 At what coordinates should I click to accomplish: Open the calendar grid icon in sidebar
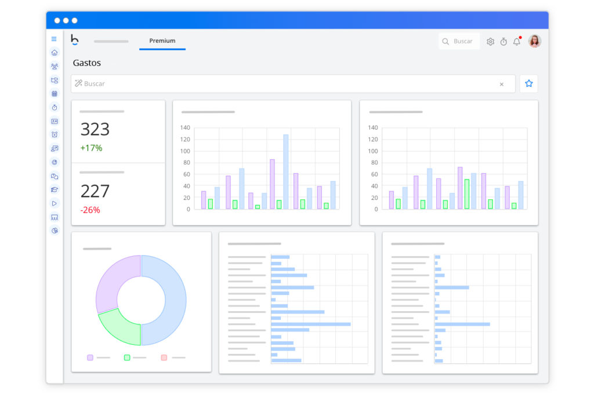(55, 94)
